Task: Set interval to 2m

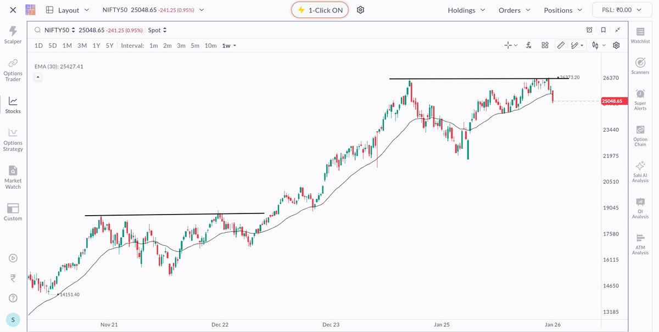Action: (167, 46)
